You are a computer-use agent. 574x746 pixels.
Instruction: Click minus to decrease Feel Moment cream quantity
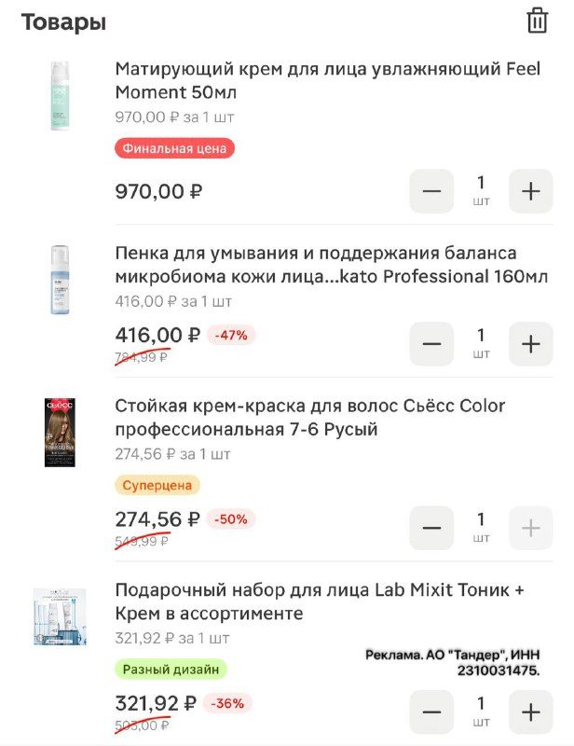[x=430, y=190]
